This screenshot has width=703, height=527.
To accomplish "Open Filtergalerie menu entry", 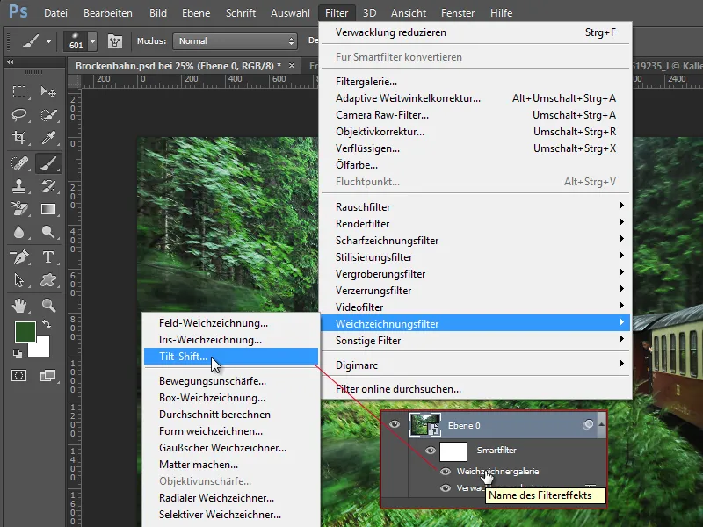I will point(475,82).
